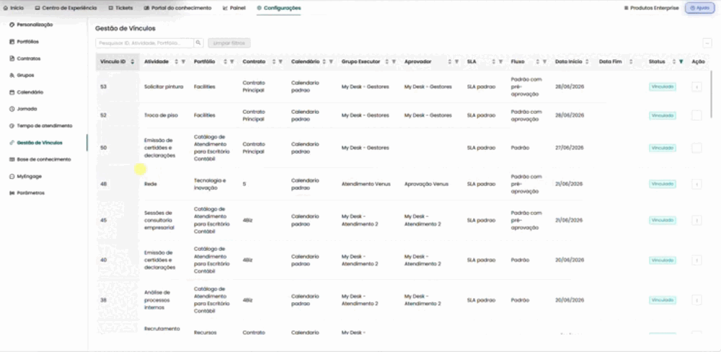Open filter icon on Grupo Executor column
The image size is (721, 352).
coord(394,61)
